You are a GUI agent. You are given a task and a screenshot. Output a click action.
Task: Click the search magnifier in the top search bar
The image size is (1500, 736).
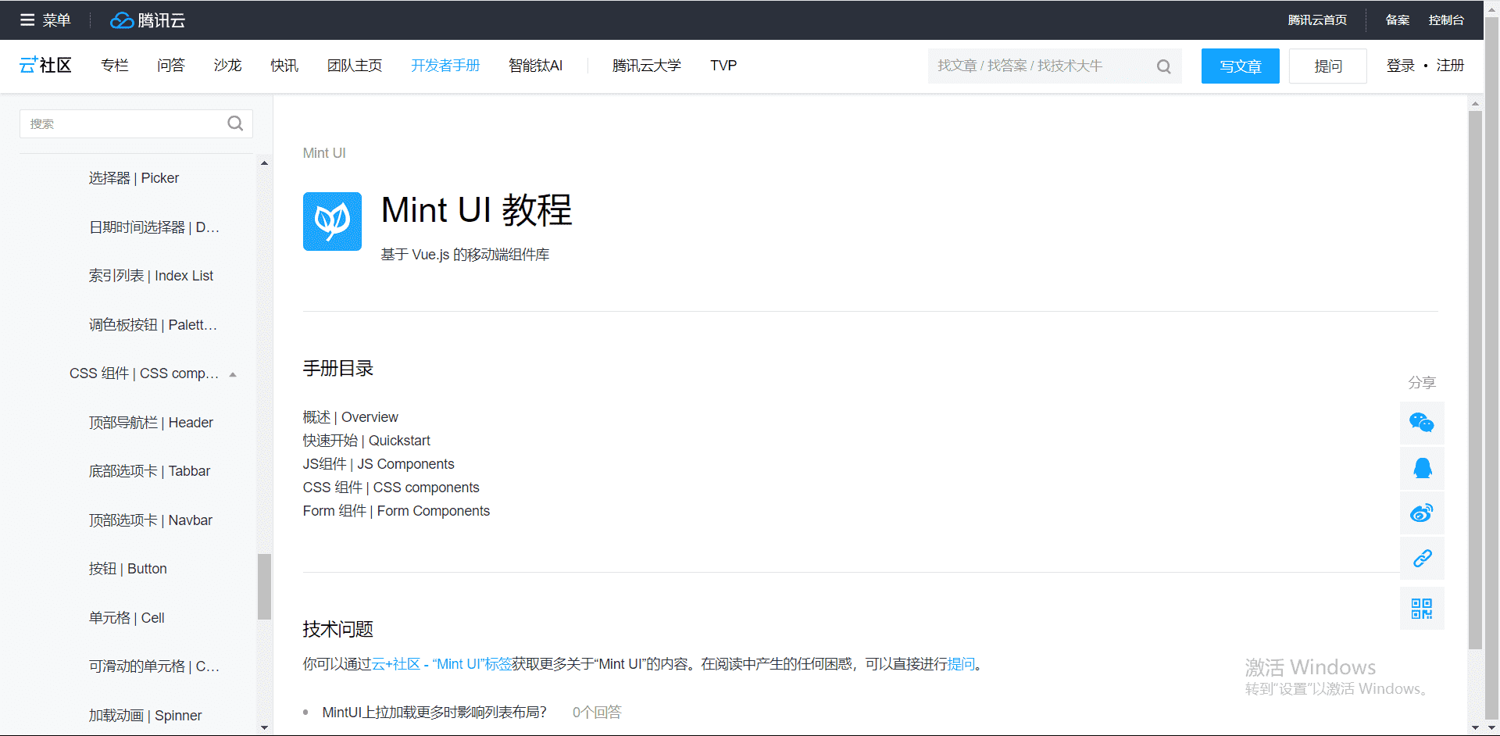point(1163,66)
